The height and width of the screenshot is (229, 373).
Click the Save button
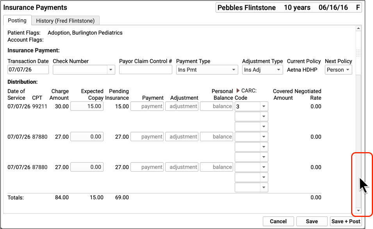pyautogui.click(x=312, y=221)
